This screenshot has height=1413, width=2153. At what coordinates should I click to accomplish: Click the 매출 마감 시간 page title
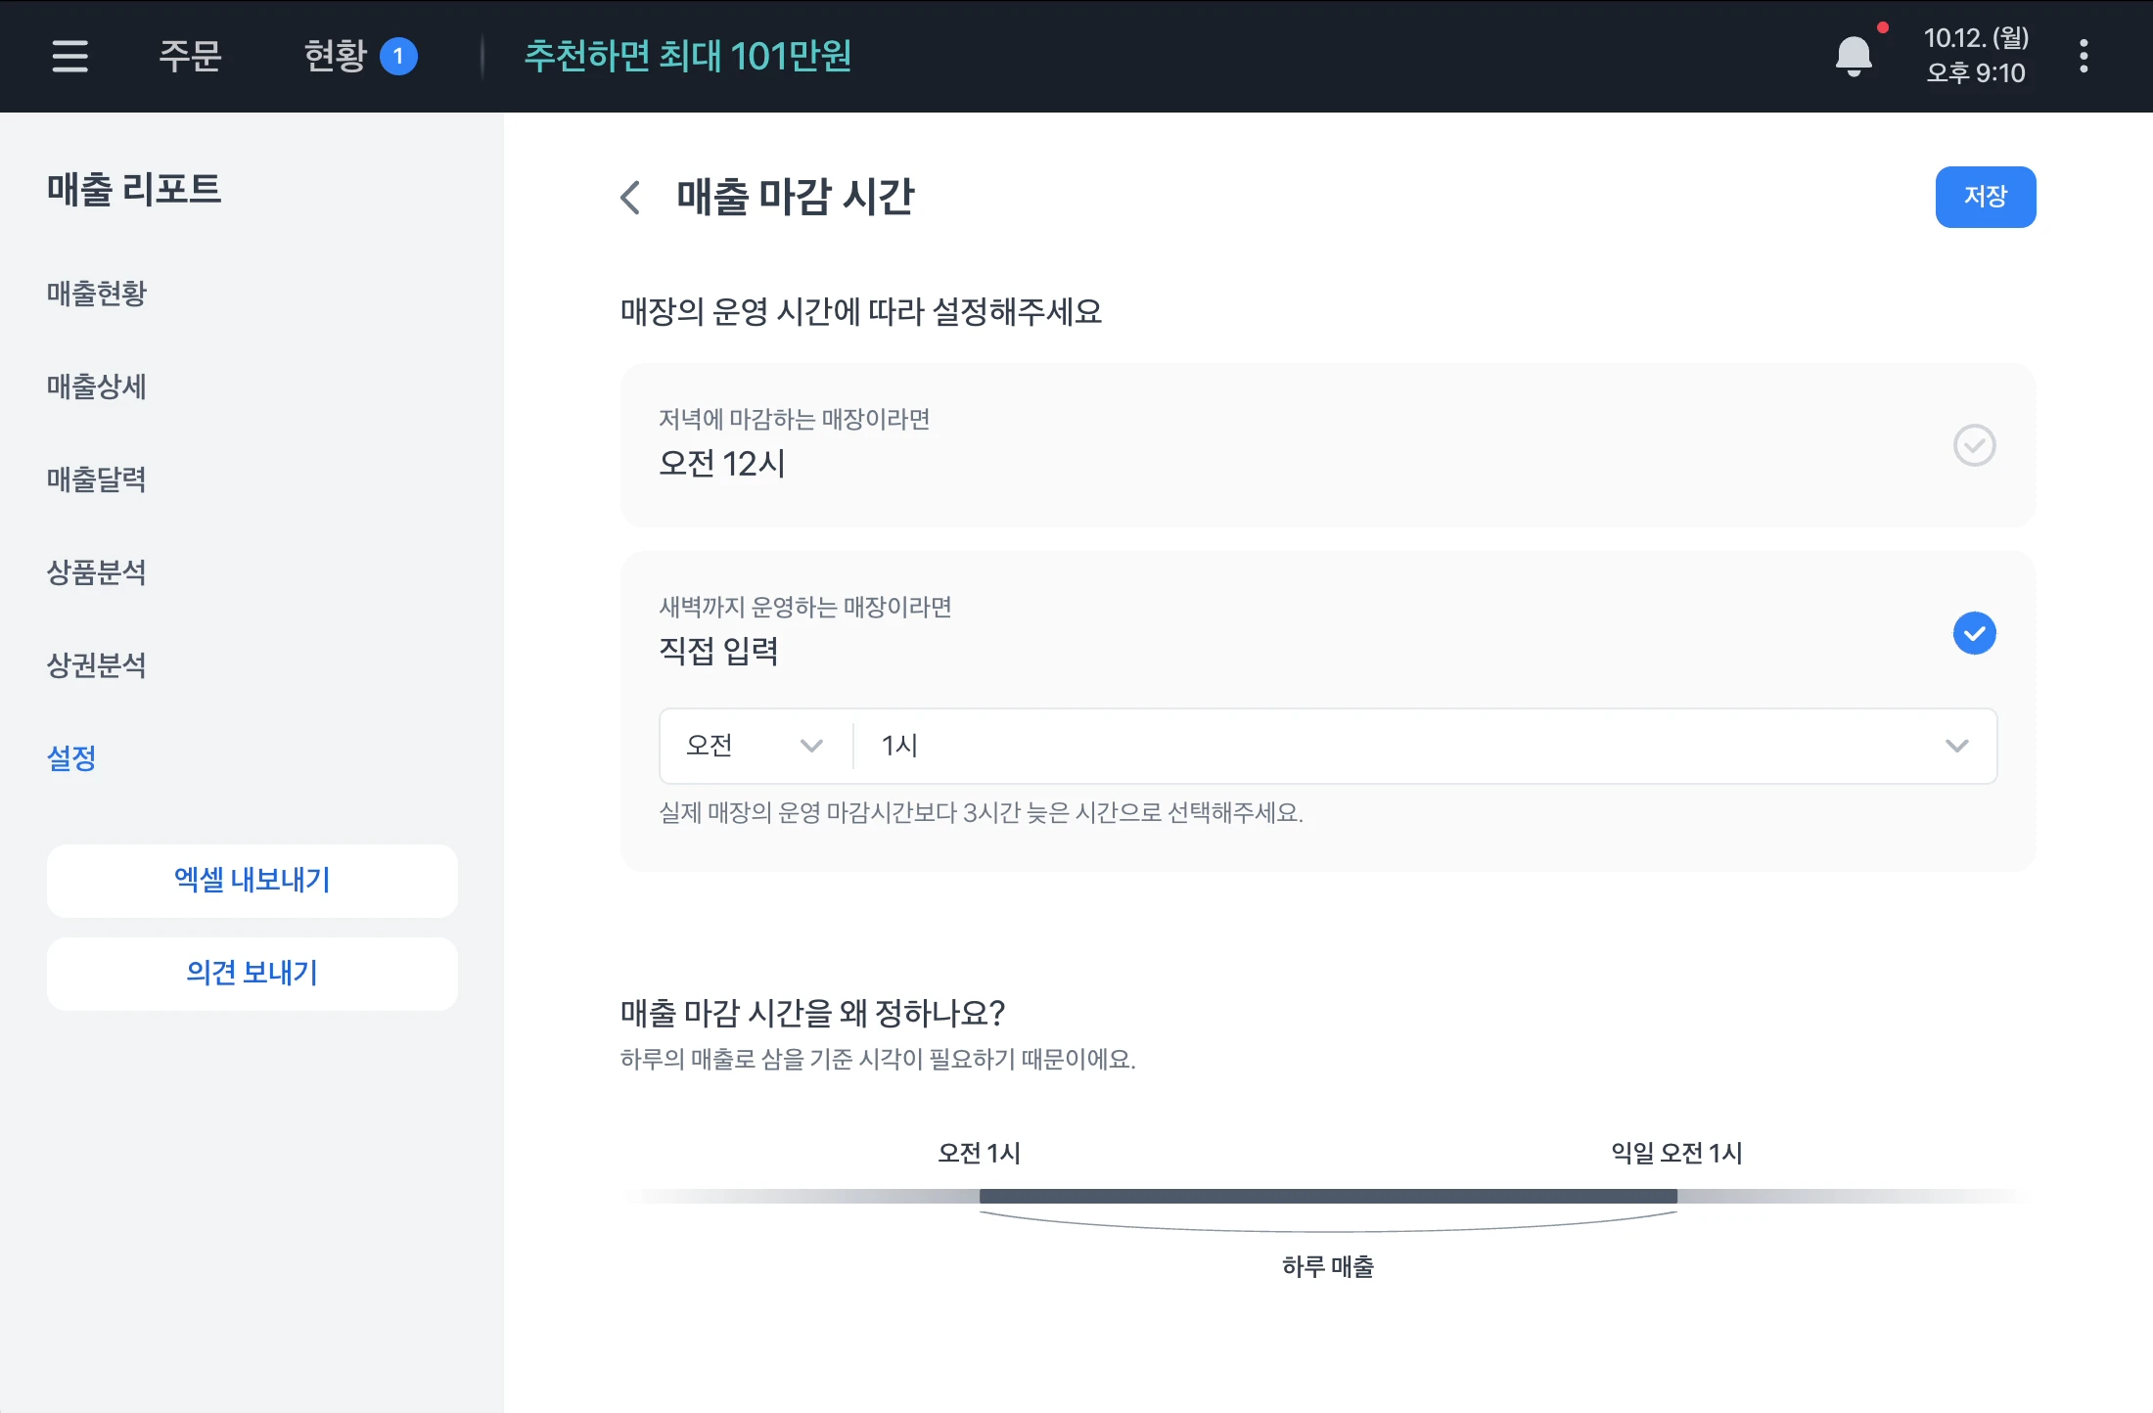[x=796, y=197]
